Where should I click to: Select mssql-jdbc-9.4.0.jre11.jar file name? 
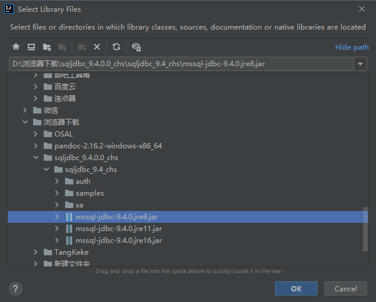pyautogui.click(x=119, y=229)
